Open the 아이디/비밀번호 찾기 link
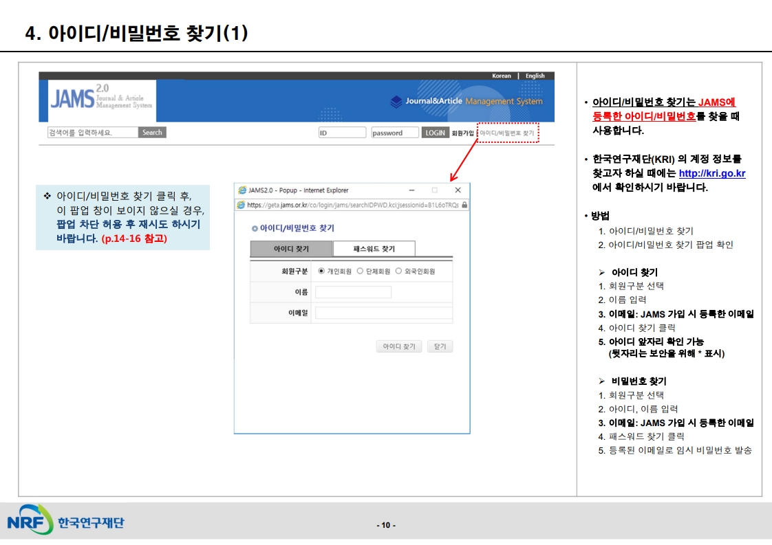The width and height of the screenshot is (772, 545). (507, 133)
